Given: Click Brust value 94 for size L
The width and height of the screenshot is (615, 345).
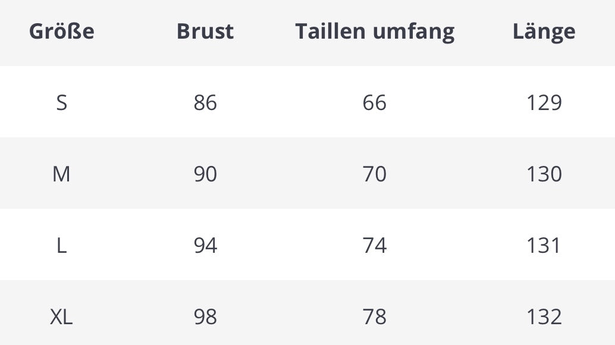Looking at the screenshot, I should click(x=205, y=246).
